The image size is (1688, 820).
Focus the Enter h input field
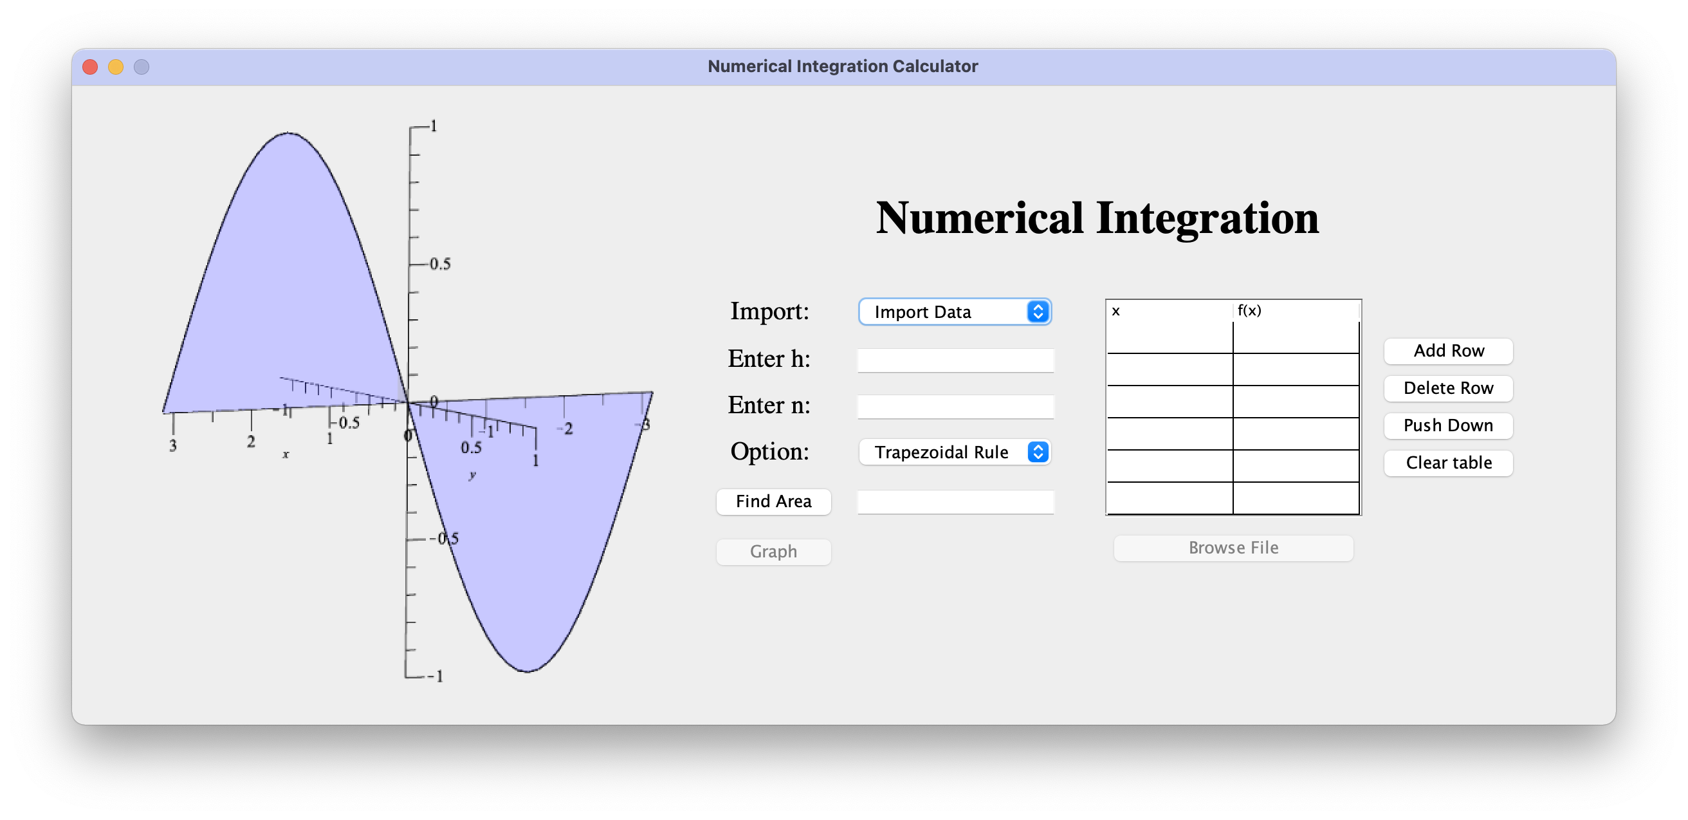955,360
